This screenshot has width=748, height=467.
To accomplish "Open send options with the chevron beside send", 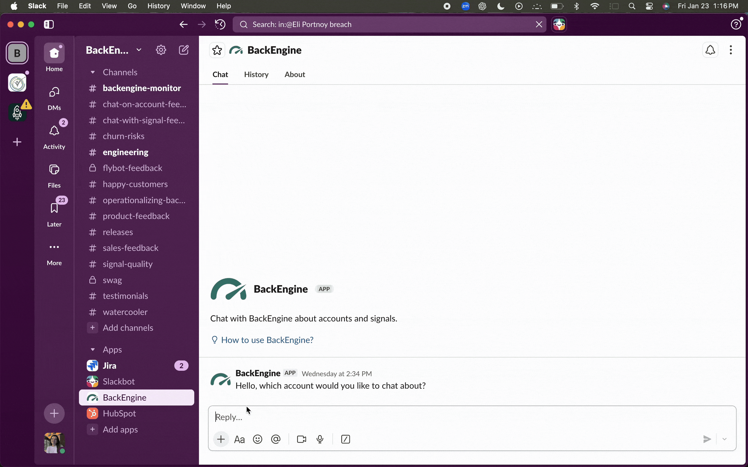I will [x=725, y=439].
